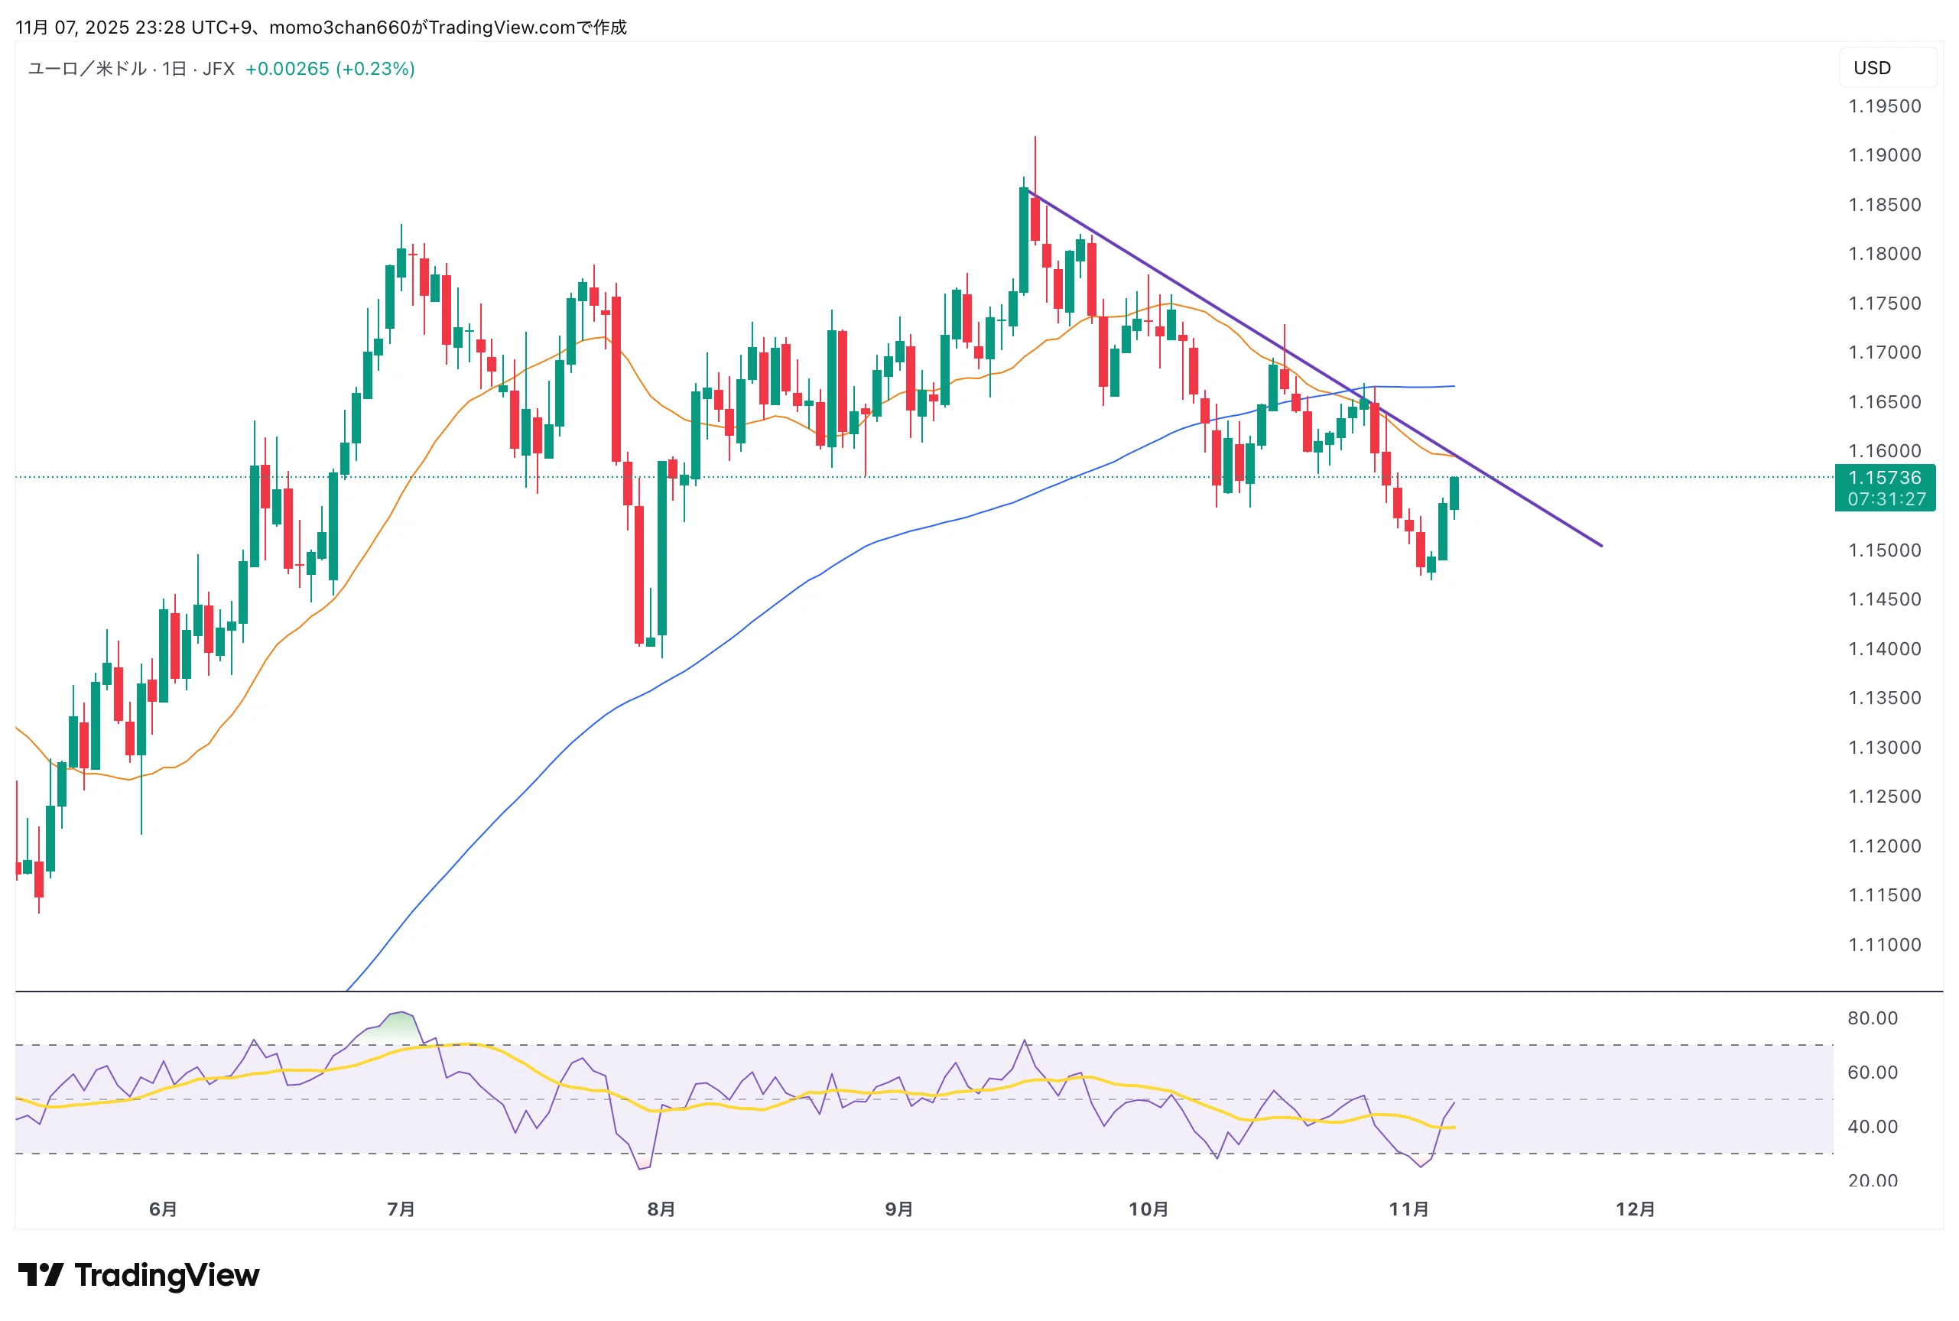Image resolution: width=1959 pixels, height=1321 pixels.
Task: Click the 1.13000 price axis label
Action: pos(1885,748)
